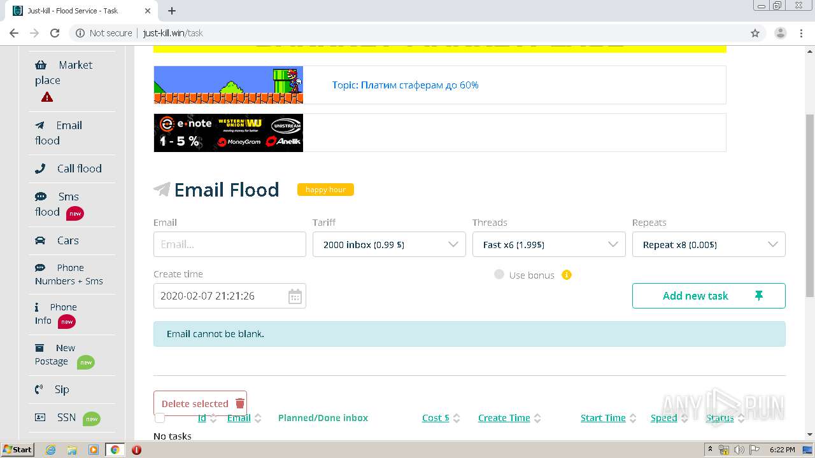Click the Market place basket icon
Viewport: 815px width, 458px height.
coord(41,65)
